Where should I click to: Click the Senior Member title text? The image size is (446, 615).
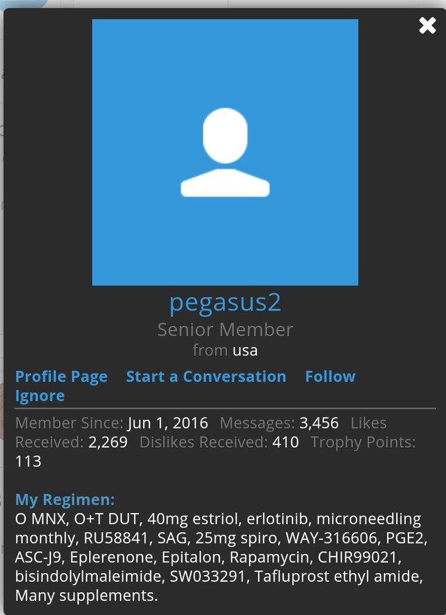pyautogui.click(x=225, y=330)
